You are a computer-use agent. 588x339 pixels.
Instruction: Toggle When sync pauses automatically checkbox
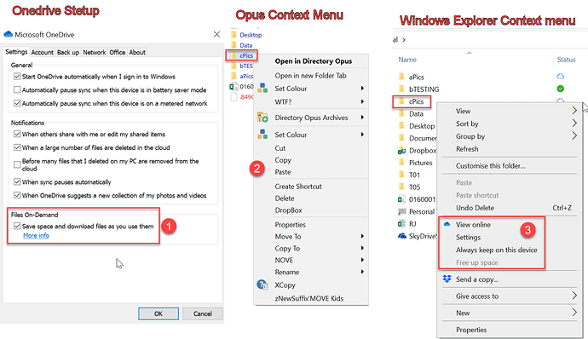click(x=17, y=182)
